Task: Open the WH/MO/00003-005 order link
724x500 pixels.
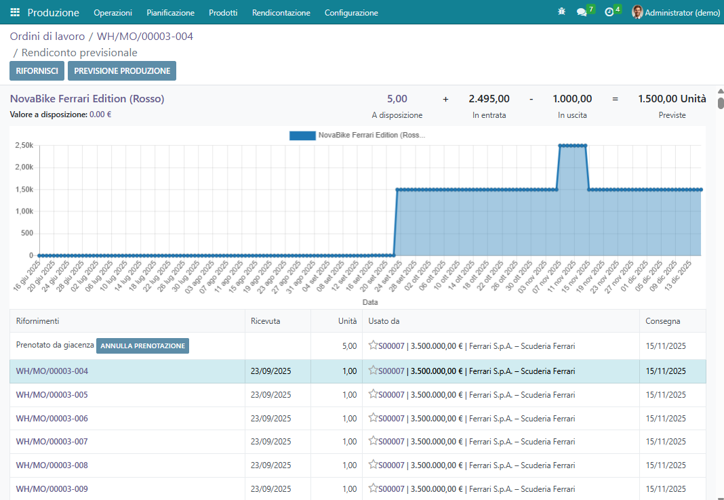Action: click(52, 394)
